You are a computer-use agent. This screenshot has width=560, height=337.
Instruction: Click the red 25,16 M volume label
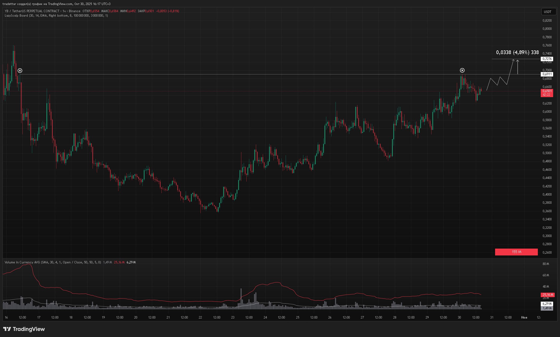[x=547, y=295]
